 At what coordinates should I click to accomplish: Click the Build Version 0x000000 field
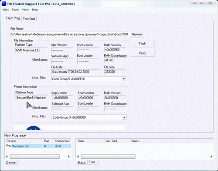tap(115, 98)
